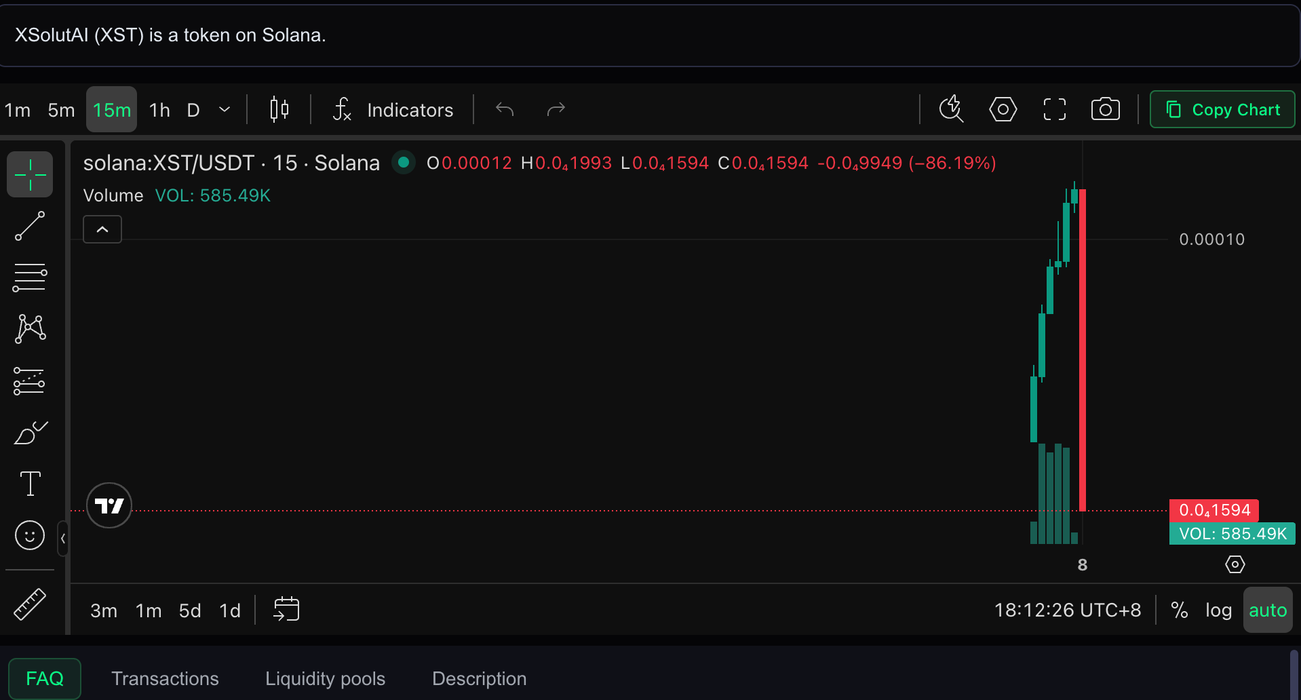Collapse the indicator legend chevron
The width and height of the screenshot is (1301, 700).
pos(102,229)
